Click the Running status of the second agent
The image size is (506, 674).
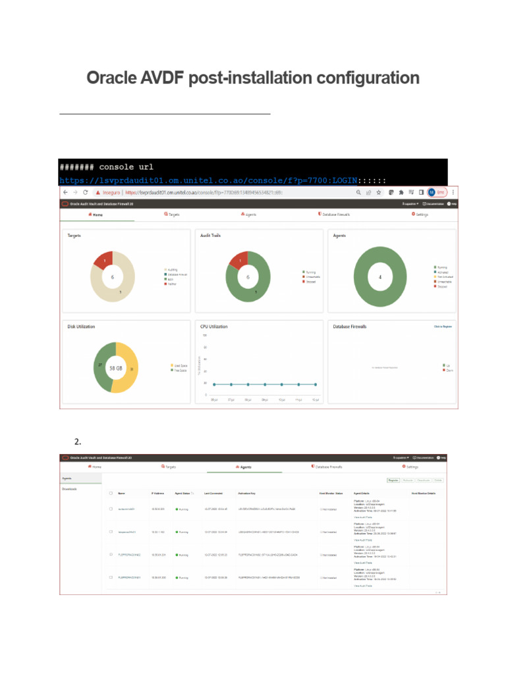(182, 532)
